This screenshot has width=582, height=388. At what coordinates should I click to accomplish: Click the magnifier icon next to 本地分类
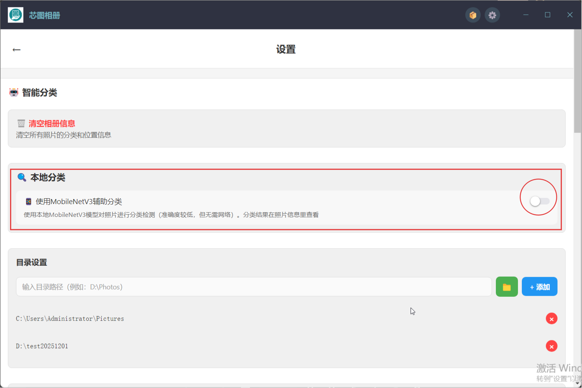pyautogui.click(x=22, y=177)
